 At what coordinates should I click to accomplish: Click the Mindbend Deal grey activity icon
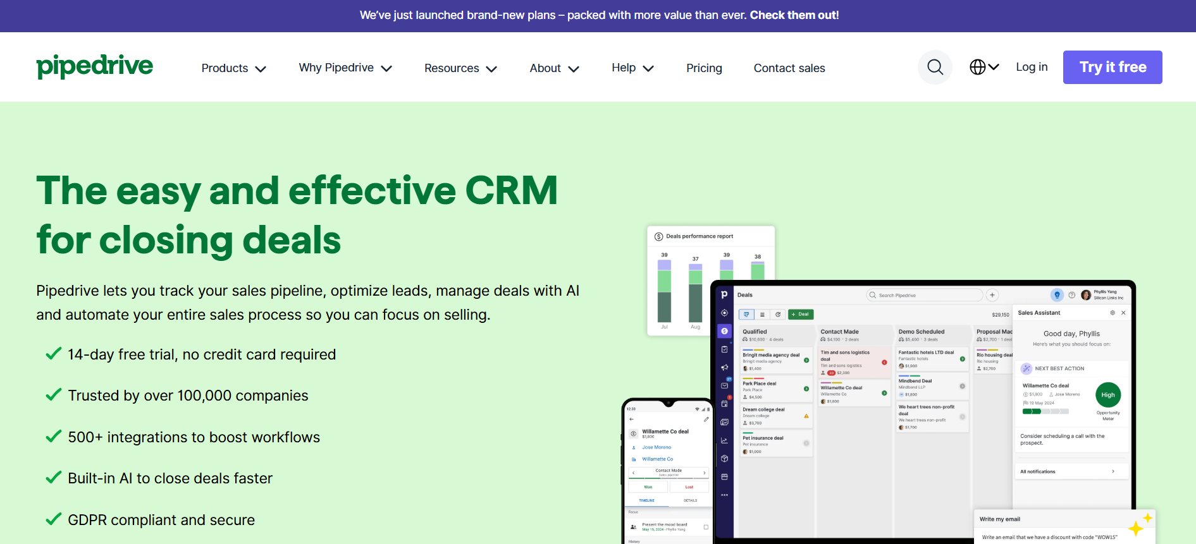962,386
